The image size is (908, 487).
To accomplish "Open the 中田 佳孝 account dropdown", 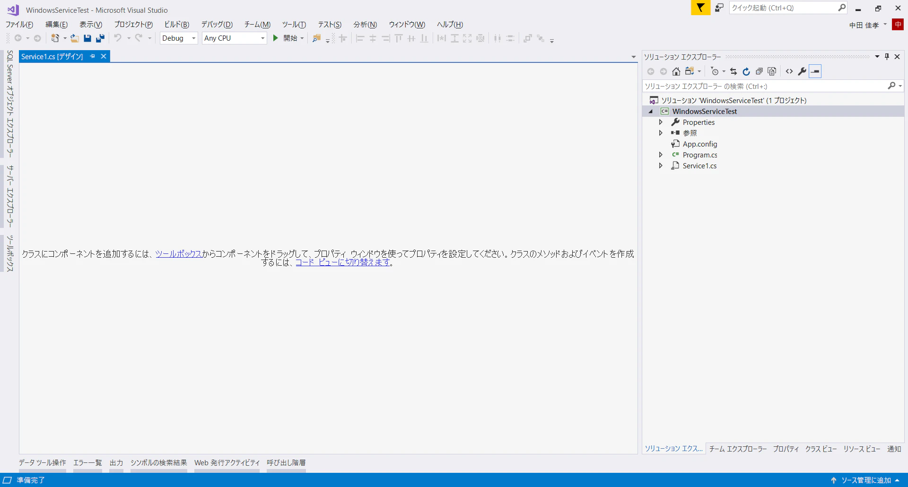I will point(868,25).
